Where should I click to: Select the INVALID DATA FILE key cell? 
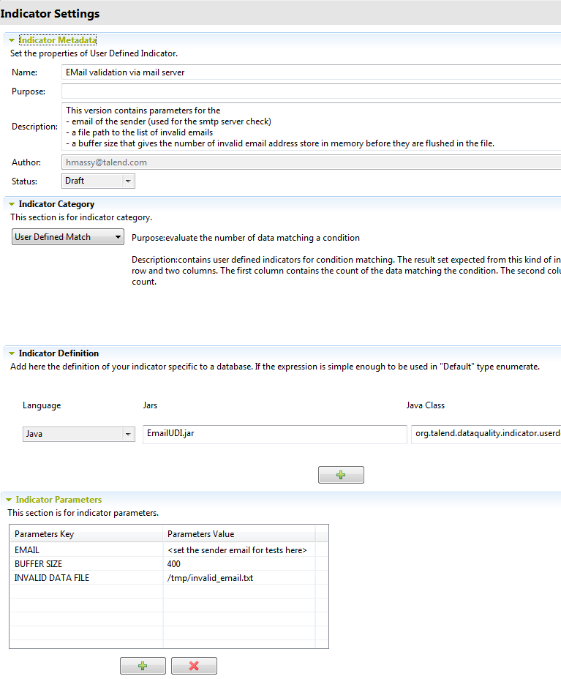click(x=86, y=578)
